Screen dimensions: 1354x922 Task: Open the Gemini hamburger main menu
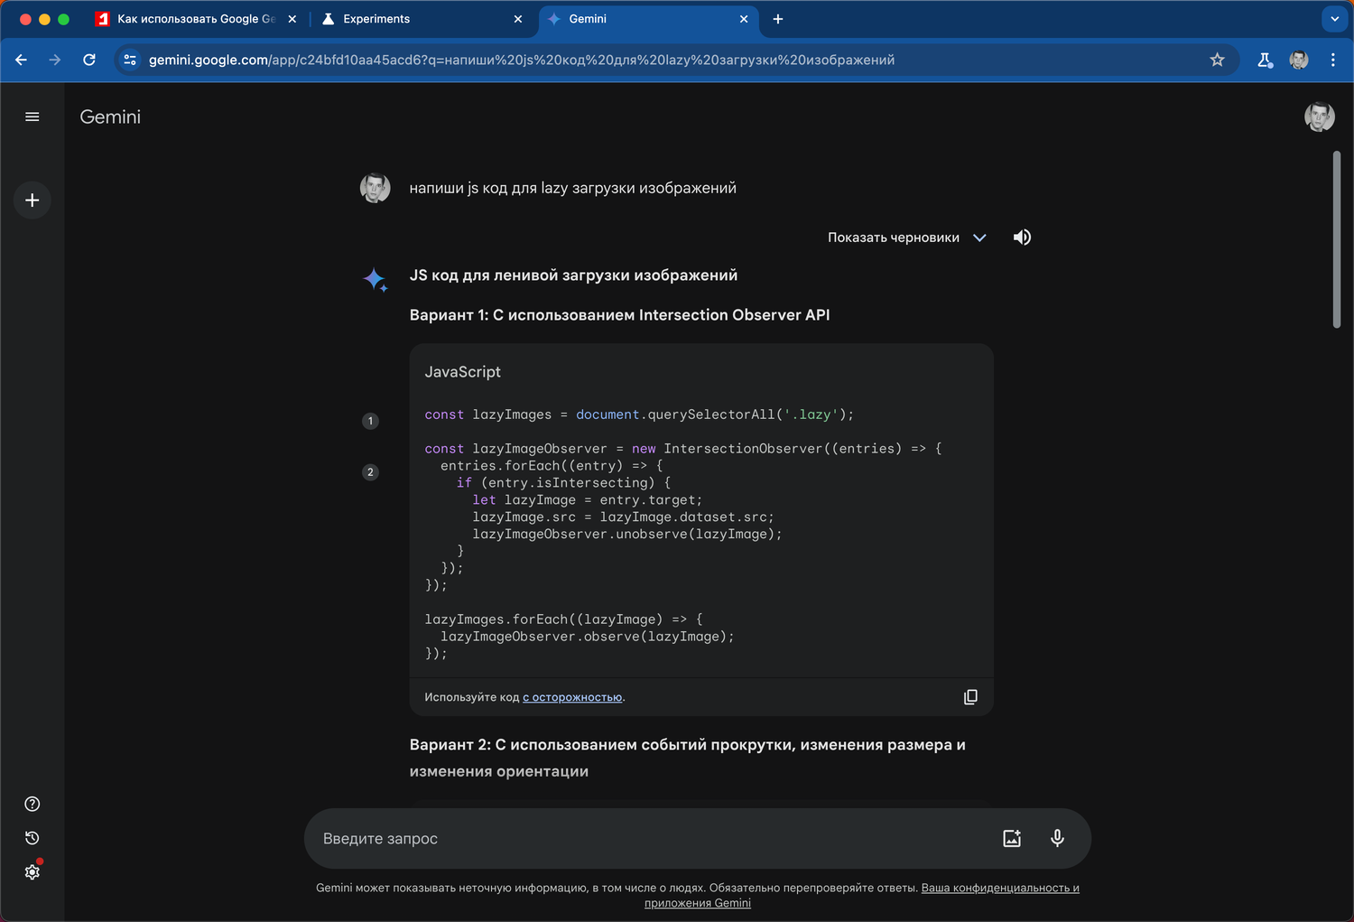[x=32, y=116]
